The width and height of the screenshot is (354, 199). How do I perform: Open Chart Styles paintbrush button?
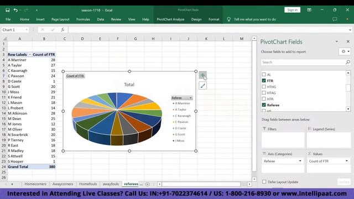point(203,86)
